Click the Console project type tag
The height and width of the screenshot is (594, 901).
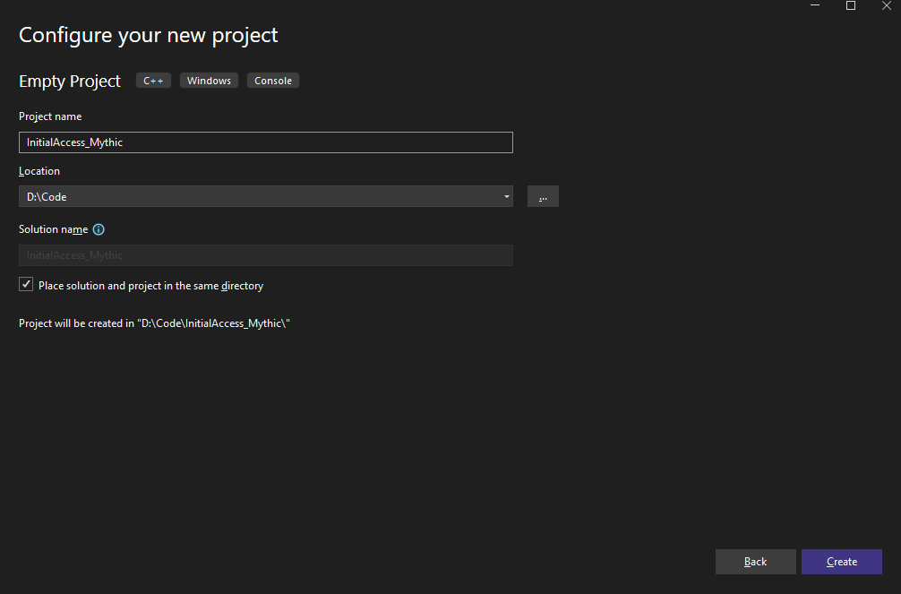click(x=273, y=81)
